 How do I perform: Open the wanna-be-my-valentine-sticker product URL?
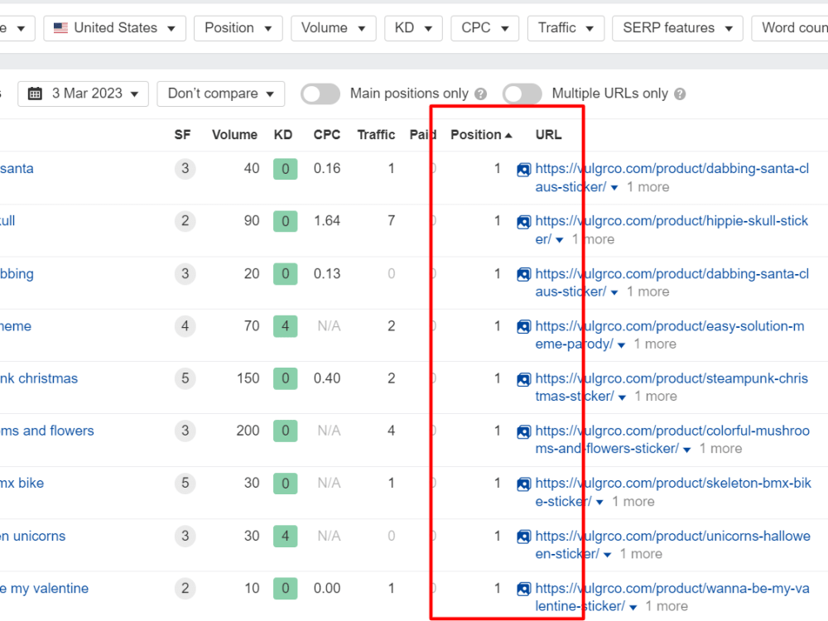[x=672, y=597]
